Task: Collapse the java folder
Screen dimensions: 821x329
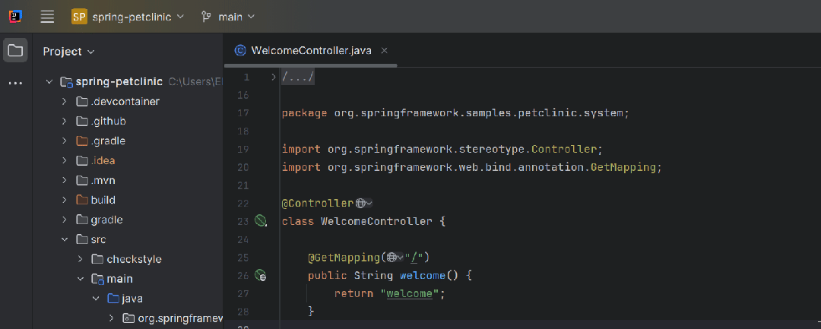Action: coord(96,299)
